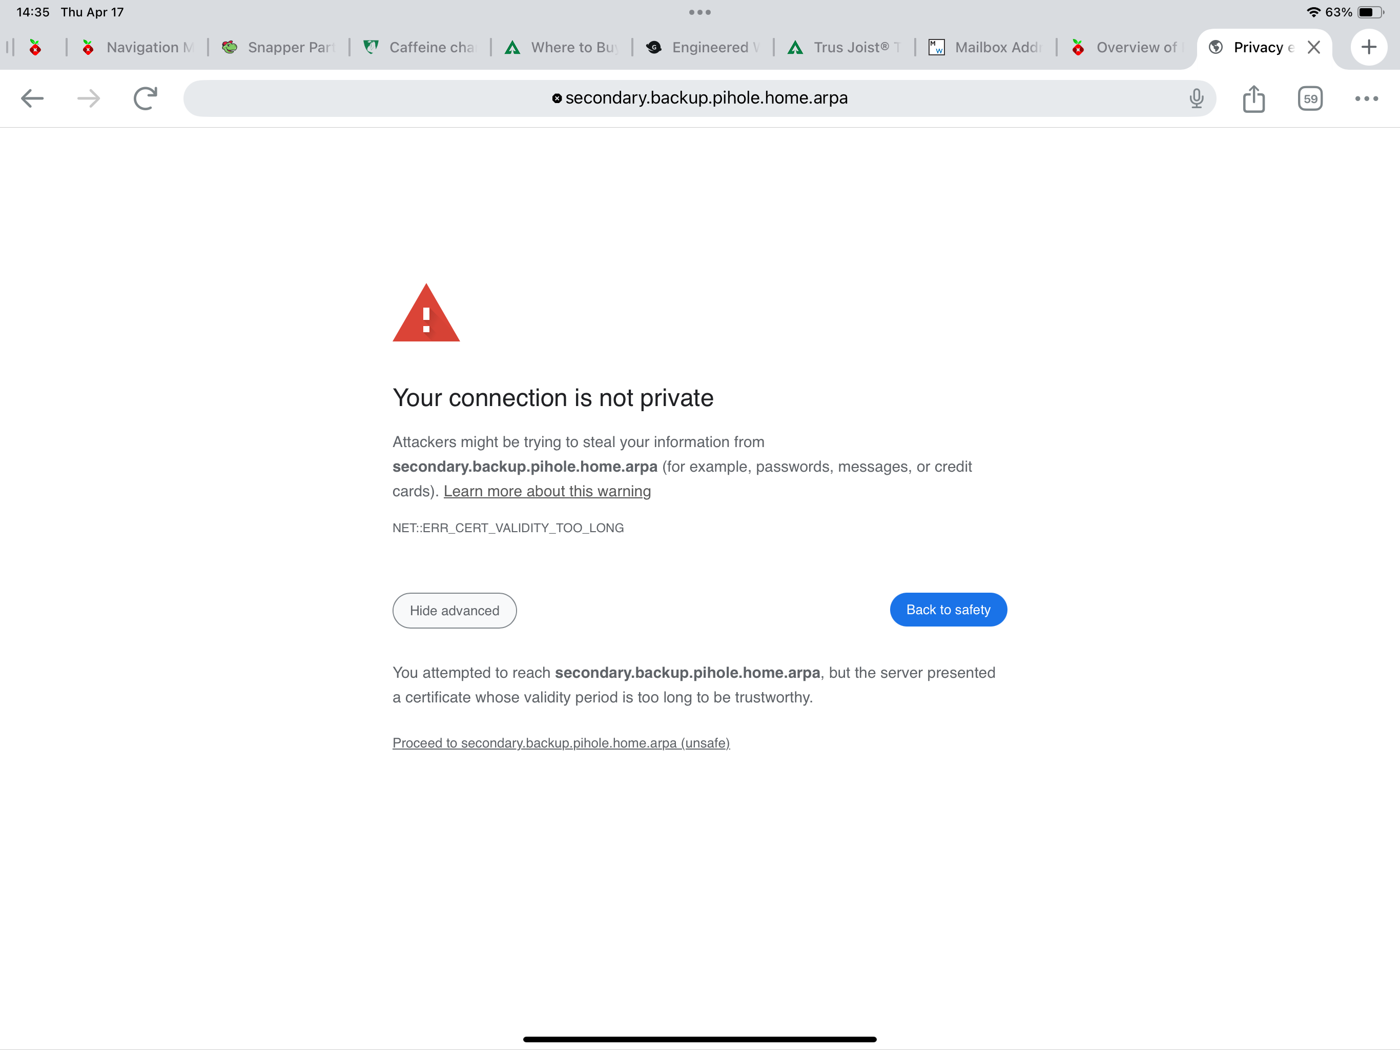Switch to the Snapper Part tab
This screenshot has width=1400, height=1050.
tap(279, 48)
